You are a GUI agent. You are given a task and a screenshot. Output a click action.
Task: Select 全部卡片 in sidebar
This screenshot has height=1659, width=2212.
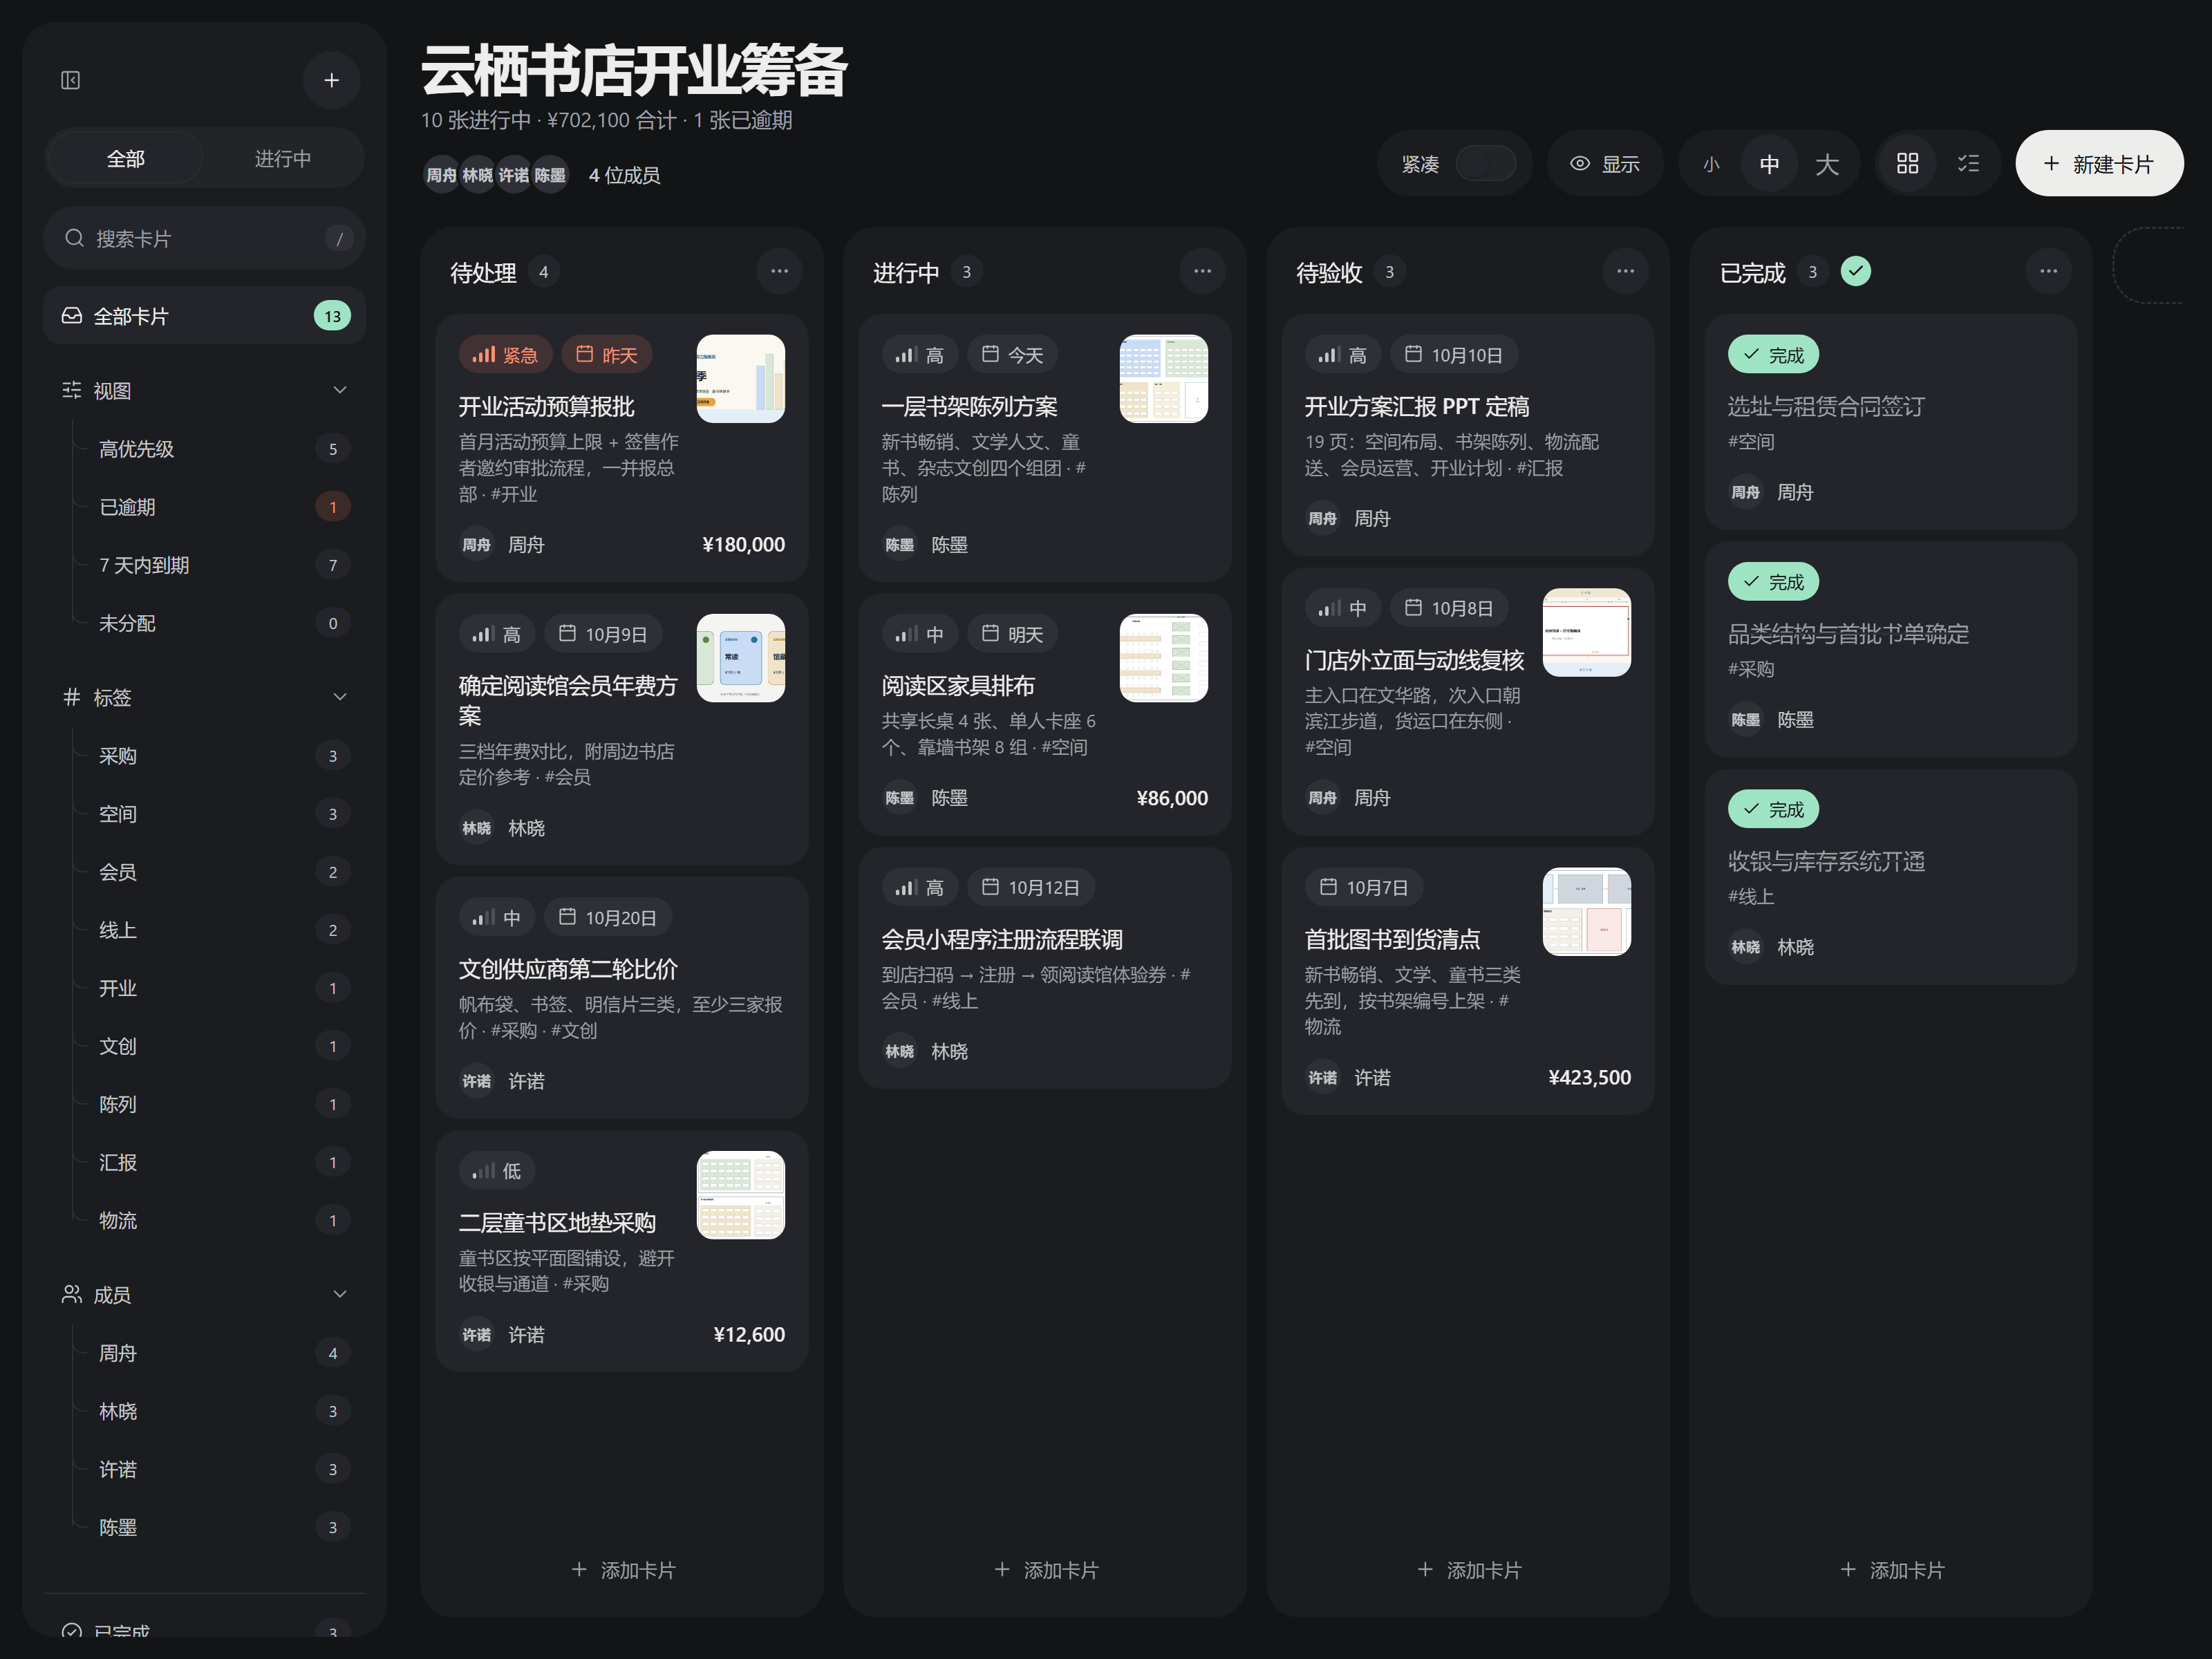(x=205, y=316)
